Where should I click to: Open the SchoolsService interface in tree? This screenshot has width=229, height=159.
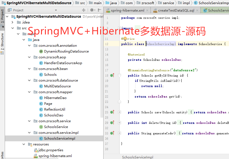(56, 127)
